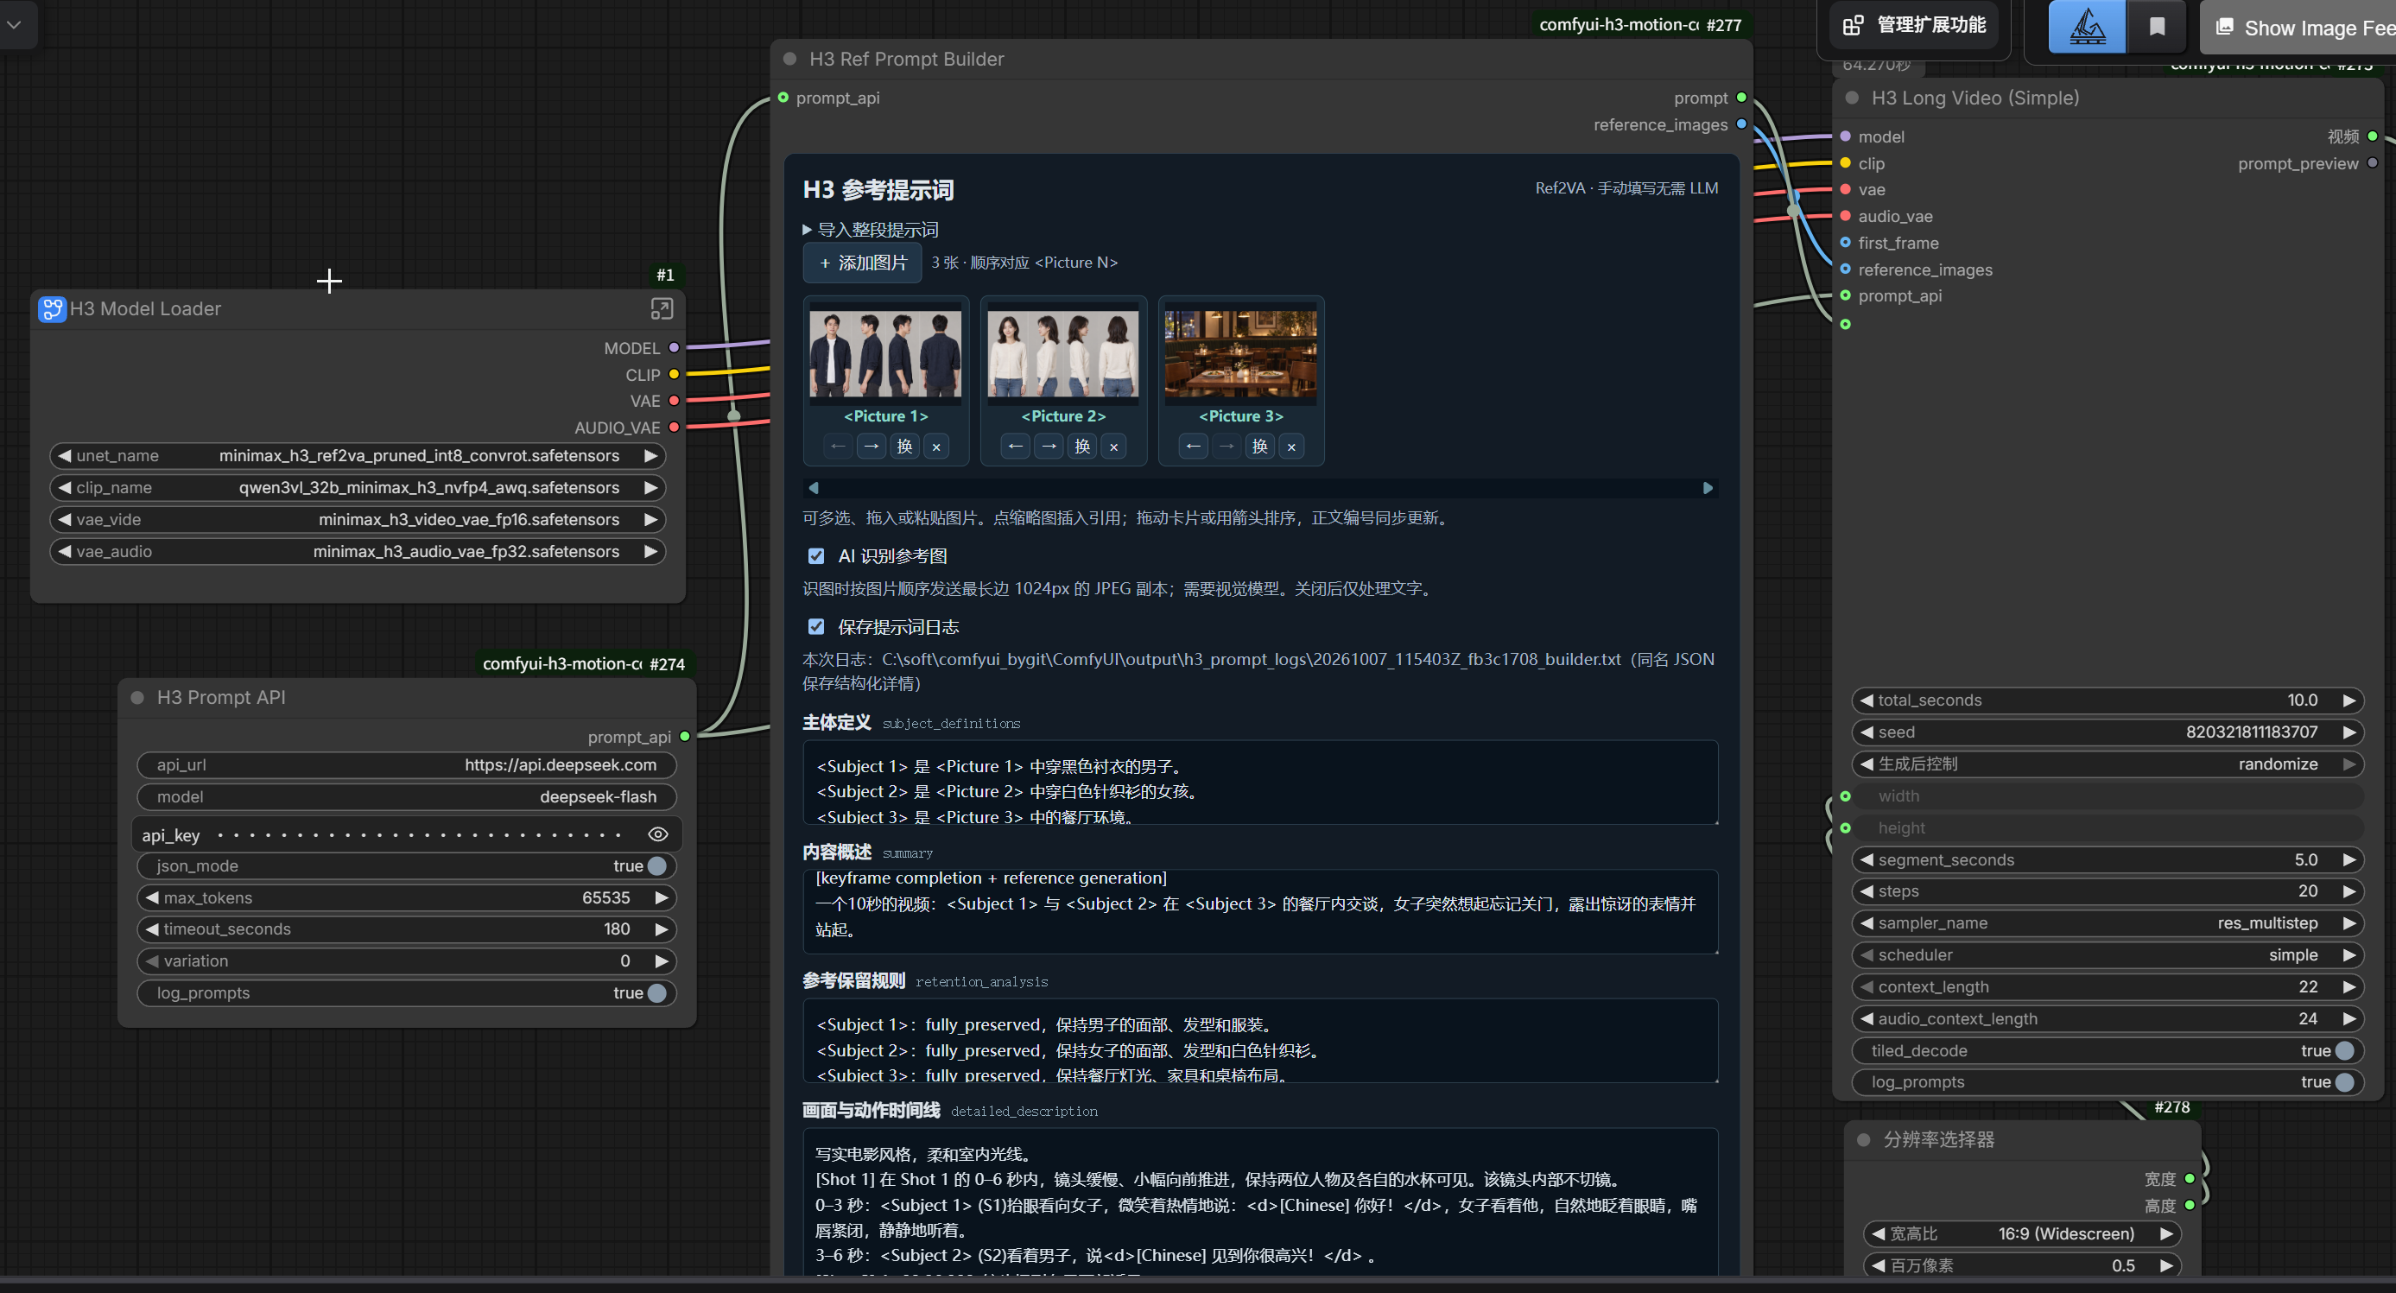
Task: Open the 生成后控制 randomize dropdown
Action: click(2108, 764)
